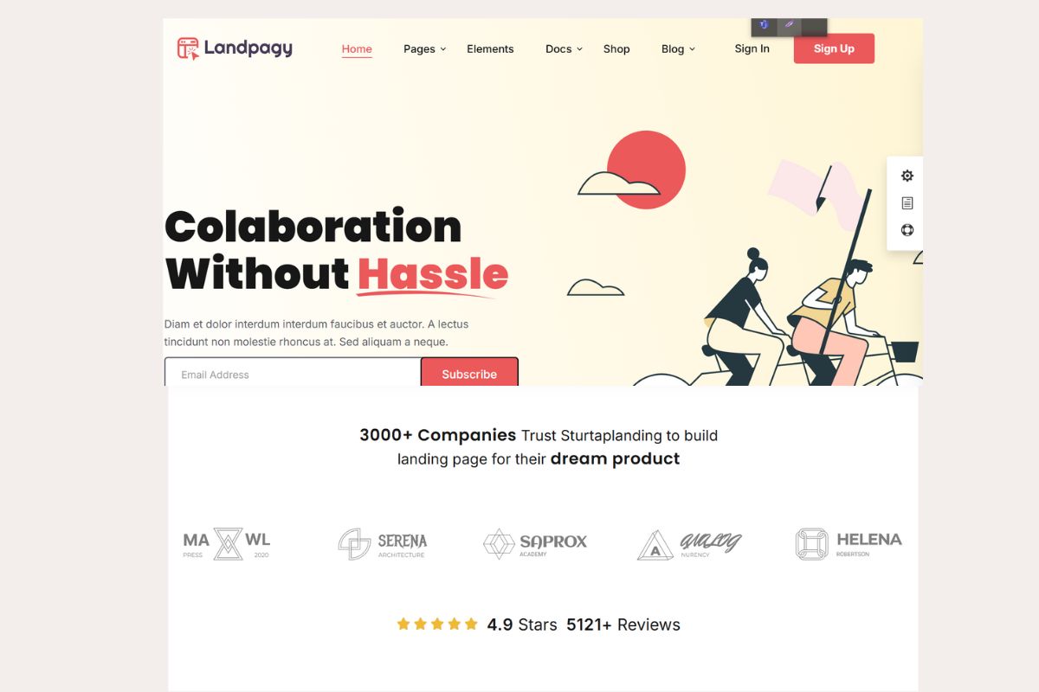This screenshot has height=692, width=1039.
Task: Open the documentation page icon
Action: coord(907,203)
